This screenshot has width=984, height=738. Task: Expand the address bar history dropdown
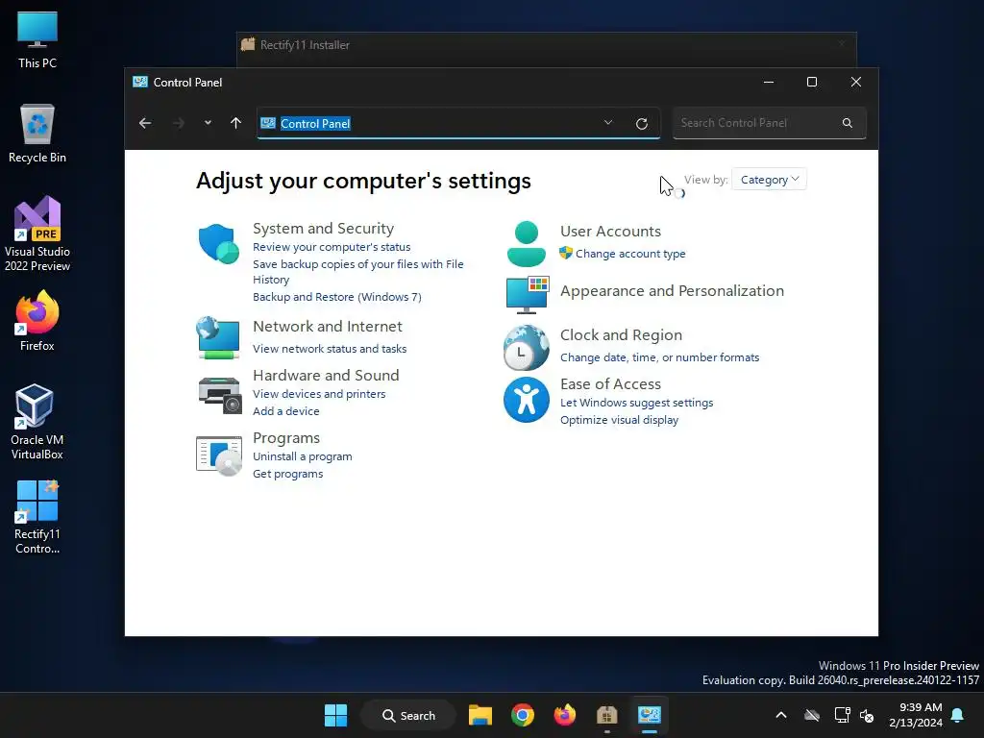click(607, 122)
